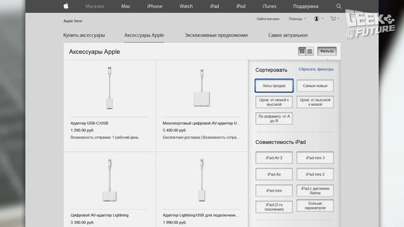Filter by iPad с дисплеем Retina
Image resolution: width=404 pixels, height=227 pixels.
(315, 190)
